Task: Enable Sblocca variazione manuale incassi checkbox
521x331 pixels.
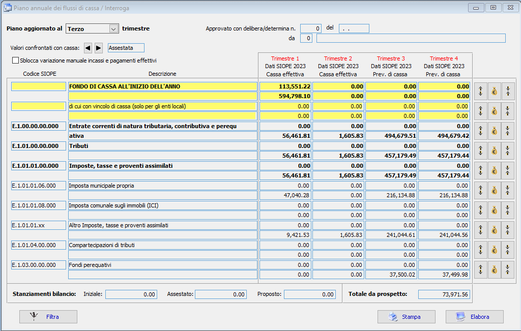Action: click(15, 61)
